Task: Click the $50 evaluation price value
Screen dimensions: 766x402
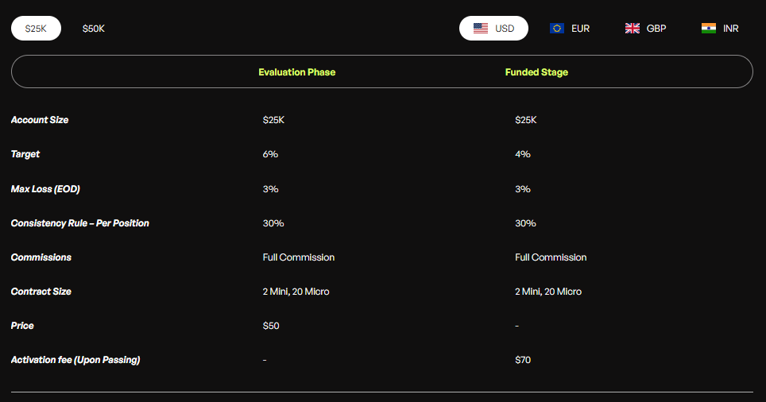Action: click(x=271, y=326)
